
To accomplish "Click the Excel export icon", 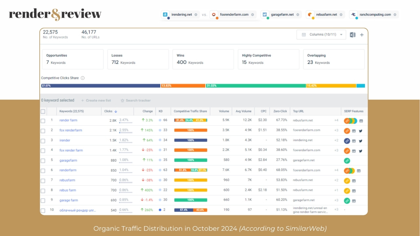I will [x=353, y=35].
